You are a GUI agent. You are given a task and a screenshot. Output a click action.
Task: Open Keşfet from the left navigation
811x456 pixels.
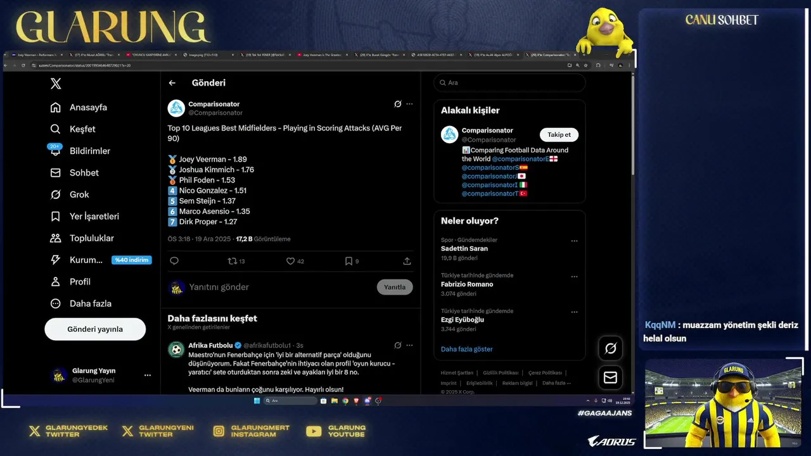pos(73,129)
